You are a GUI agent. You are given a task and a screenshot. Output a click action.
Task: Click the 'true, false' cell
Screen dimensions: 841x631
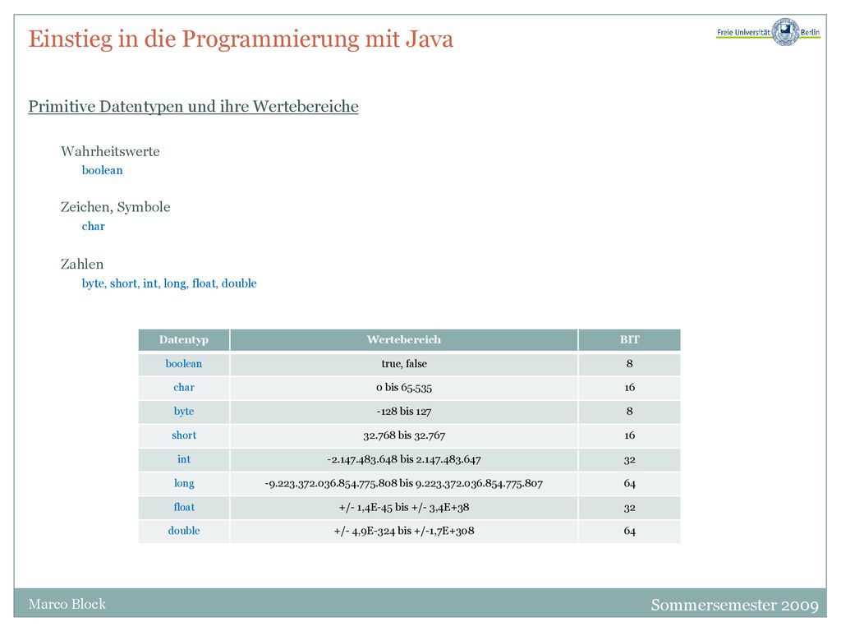click(x=404, y=364)
